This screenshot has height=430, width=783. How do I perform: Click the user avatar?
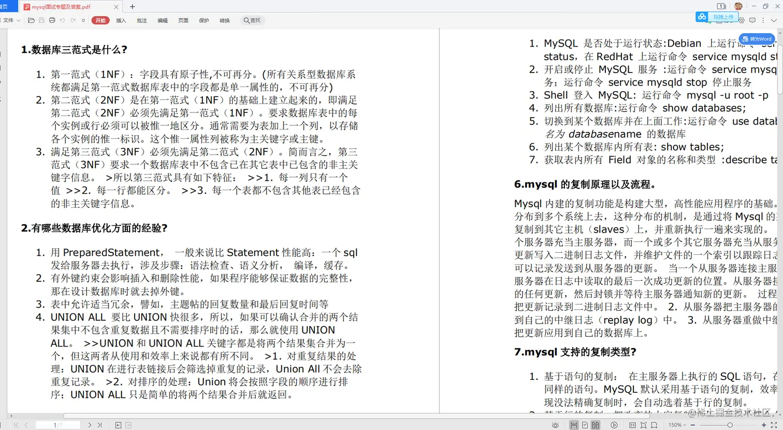738,6
